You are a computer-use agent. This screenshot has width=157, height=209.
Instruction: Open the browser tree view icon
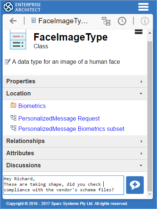point(106,21)
